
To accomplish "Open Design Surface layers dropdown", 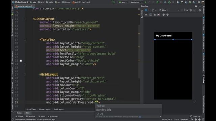I will click(146, 10).
